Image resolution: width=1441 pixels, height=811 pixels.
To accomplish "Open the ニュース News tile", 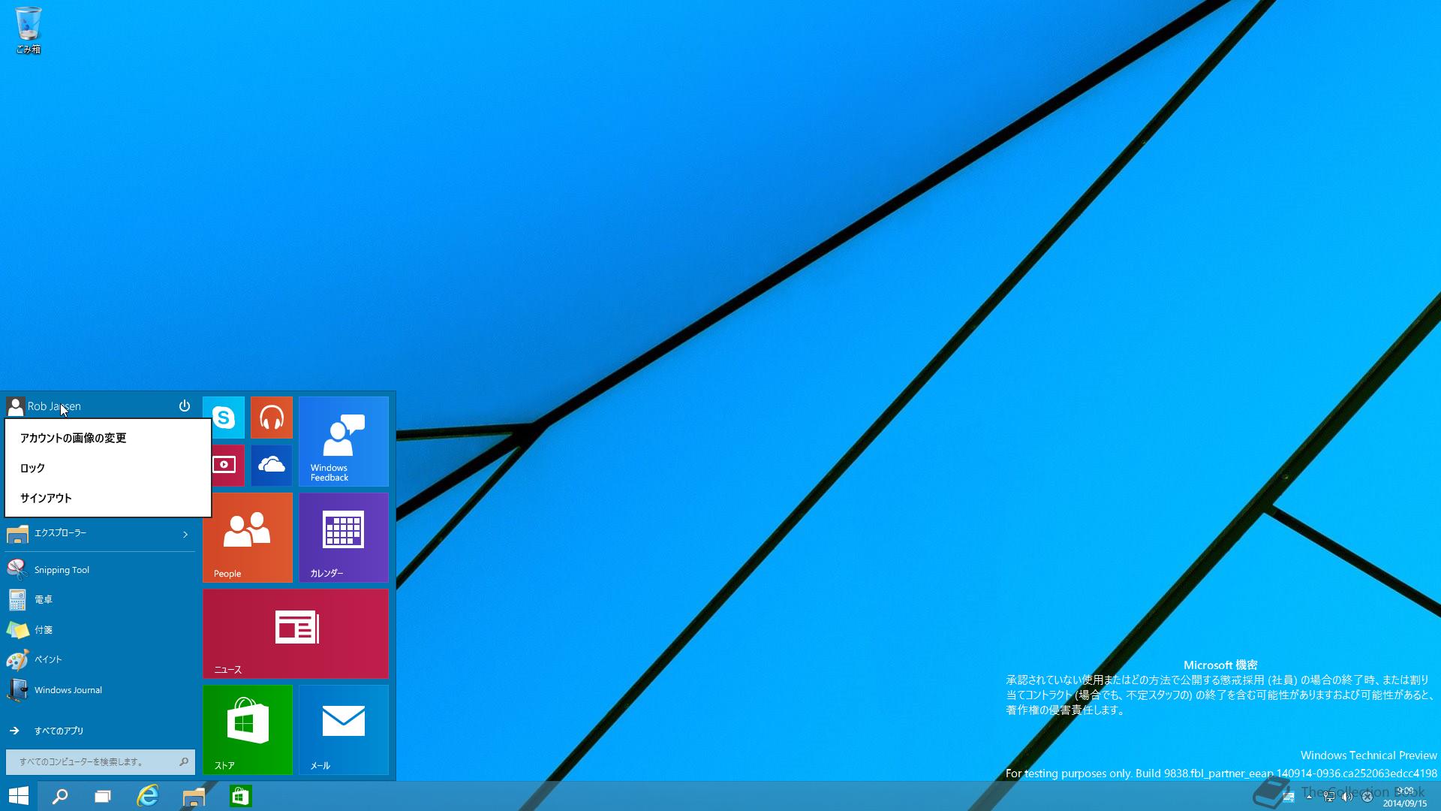I will pos(296,634).
